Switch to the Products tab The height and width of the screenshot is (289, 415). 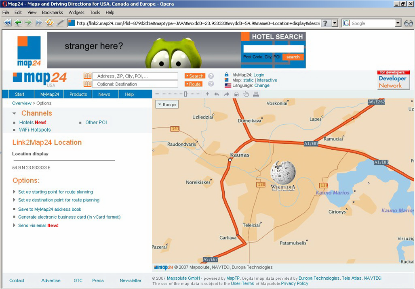click(78, 94)
